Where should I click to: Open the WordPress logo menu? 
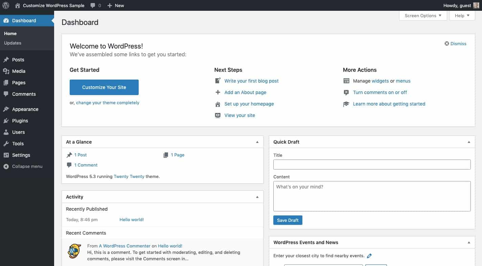click(x=5, y=5)
